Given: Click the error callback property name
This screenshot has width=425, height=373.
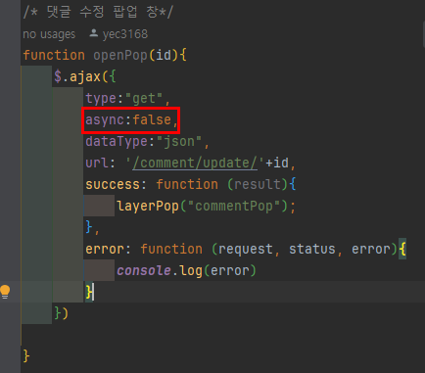Looking at the screenshot, I should pyautogui.click(x=105, y=250).
